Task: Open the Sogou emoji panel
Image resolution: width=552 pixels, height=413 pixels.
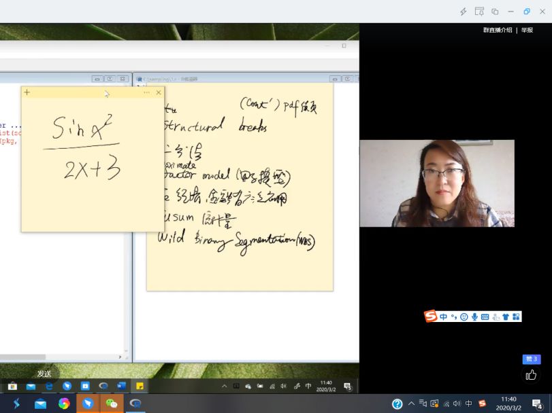Action: point(464,317)
